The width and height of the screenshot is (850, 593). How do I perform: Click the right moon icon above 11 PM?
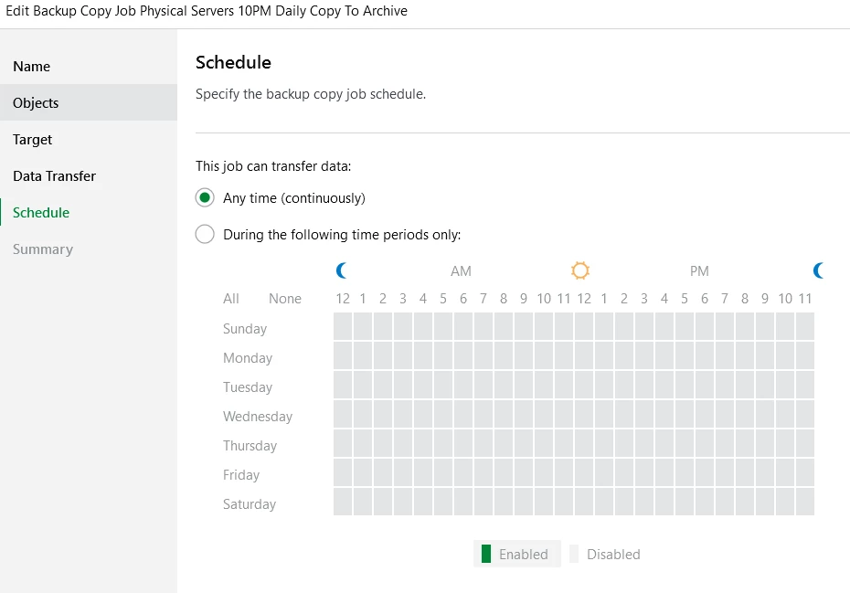[819, 270]
